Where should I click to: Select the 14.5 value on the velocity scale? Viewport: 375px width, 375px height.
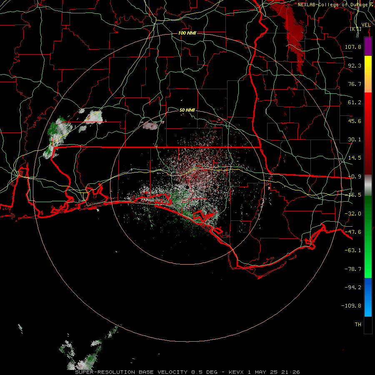355,158
